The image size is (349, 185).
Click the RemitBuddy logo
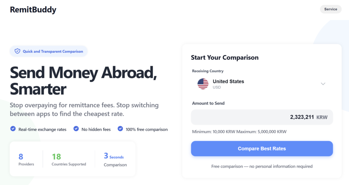[x=33, y=10]
